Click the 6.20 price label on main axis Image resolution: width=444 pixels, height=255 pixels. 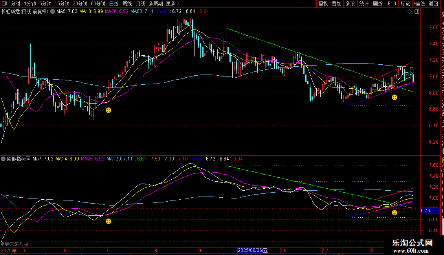click(433, 142)
